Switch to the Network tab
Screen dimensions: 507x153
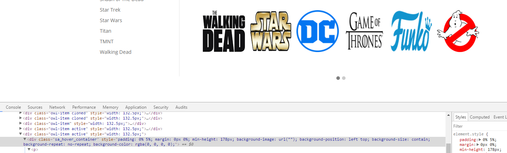pos(57,107)
